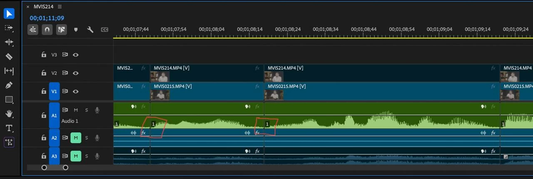Toggle sync lock on A2
533x179 pixels.
[x=65, y=137]
